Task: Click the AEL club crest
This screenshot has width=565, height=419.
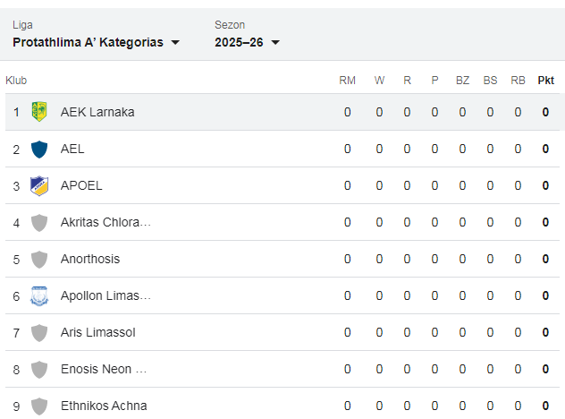Action: click(39, 149)
